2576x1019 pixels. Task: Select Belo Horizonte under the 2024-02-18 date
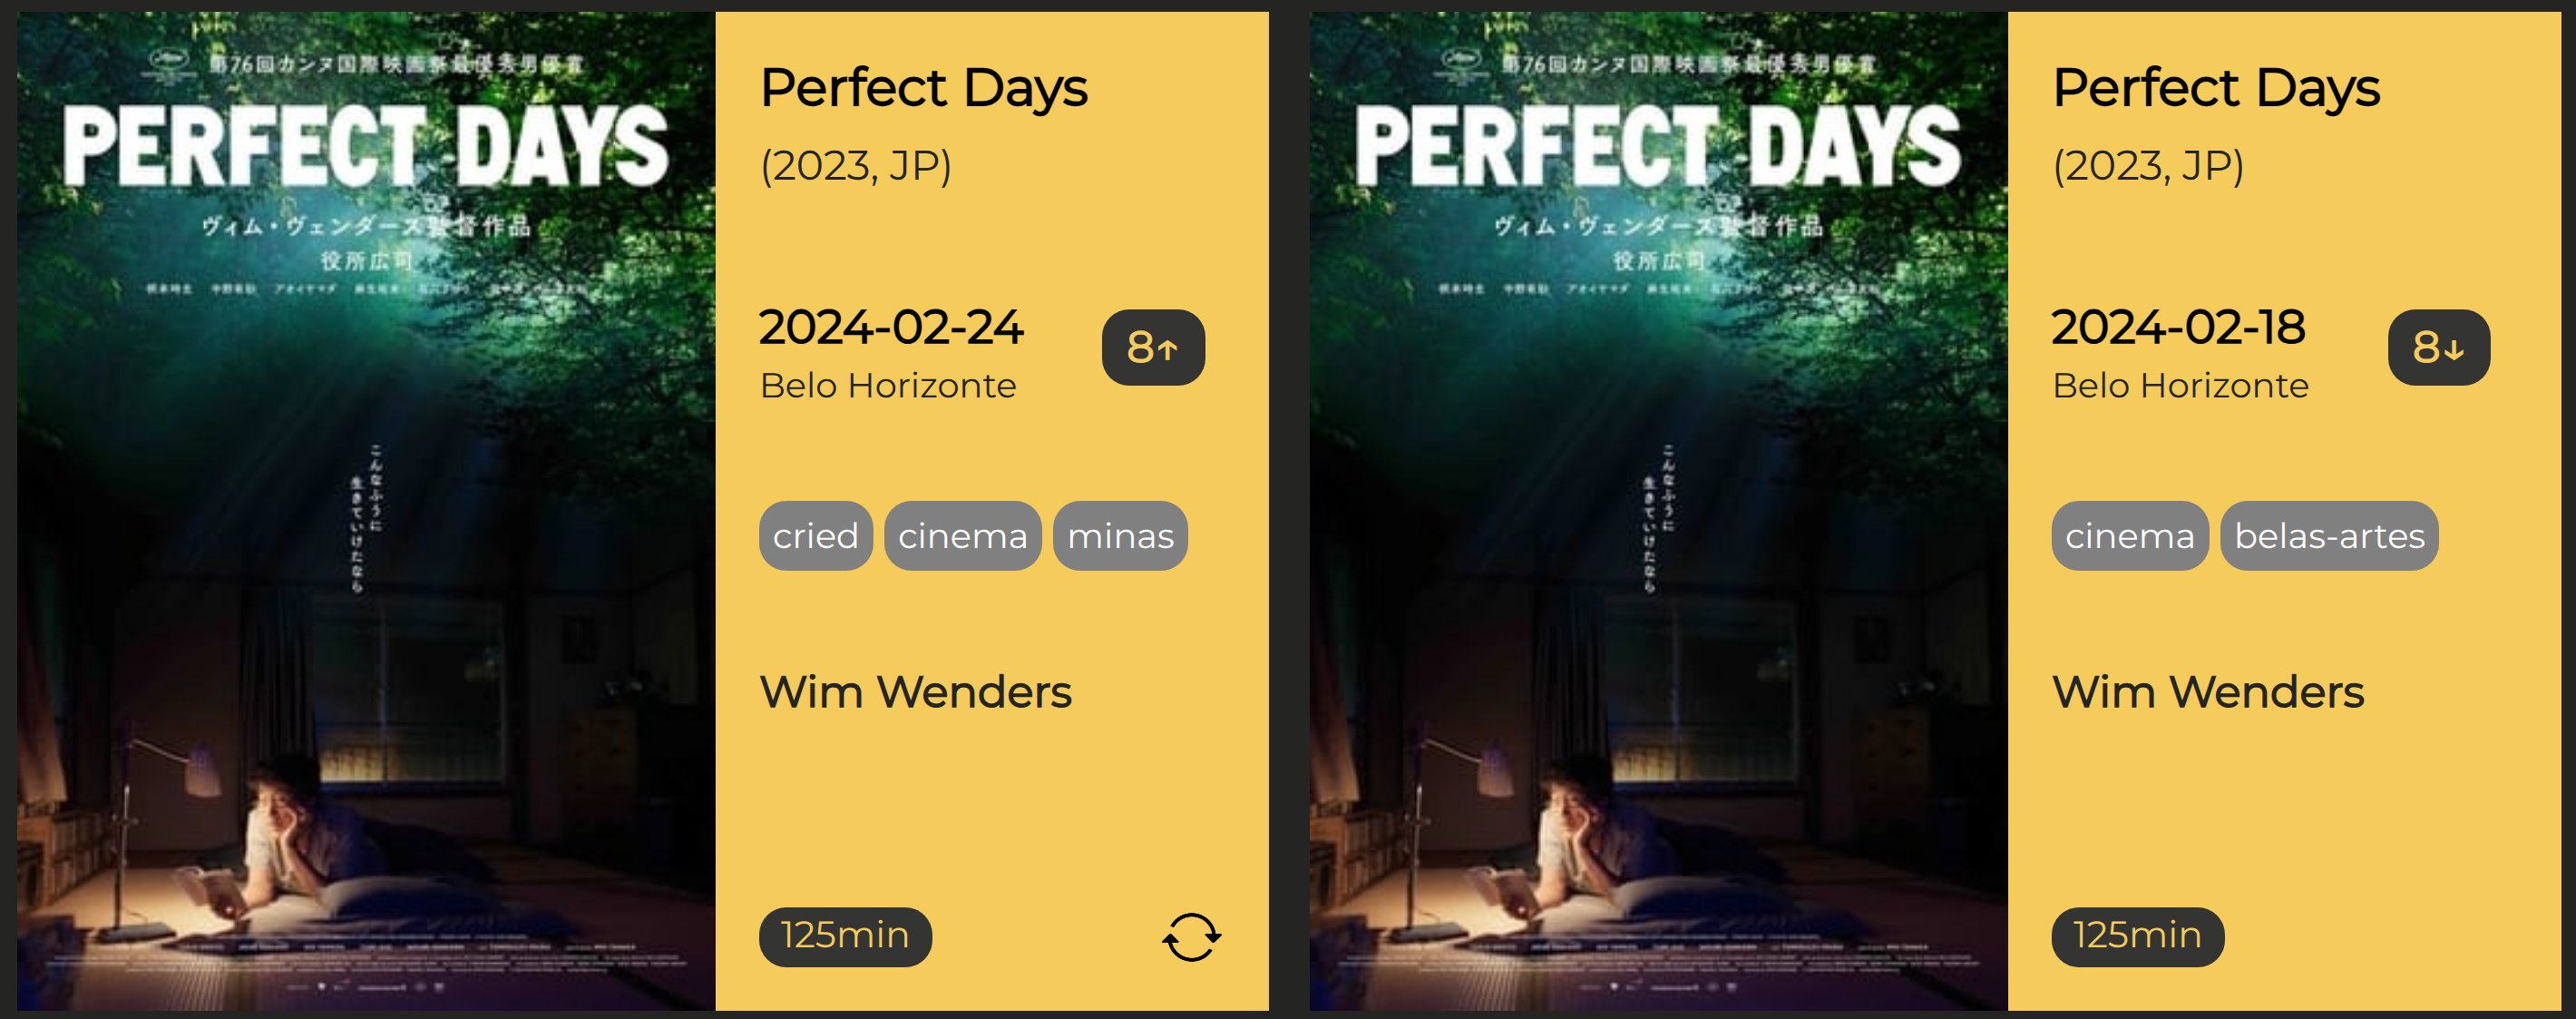(x=2180, y=386)
